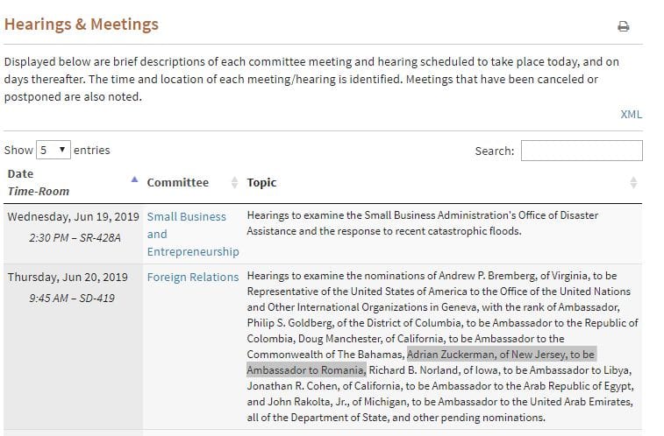Open the XML link

pyautogui.click(x=631, y=115)
